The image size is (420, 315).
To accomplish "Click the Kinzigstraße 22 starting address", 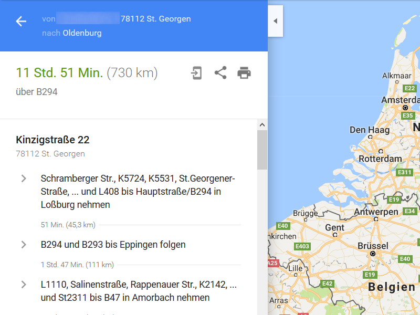I will [52, 140].
